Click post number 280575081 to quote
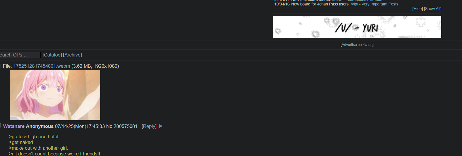Viewport: 462px width, 156px height. [x=126, y=126]
